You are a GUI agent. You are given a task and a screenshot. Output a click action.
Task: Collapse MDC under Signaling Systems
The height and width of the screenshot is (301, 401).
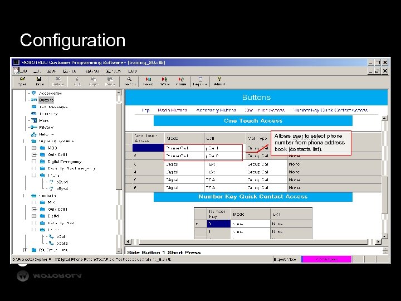34,148
